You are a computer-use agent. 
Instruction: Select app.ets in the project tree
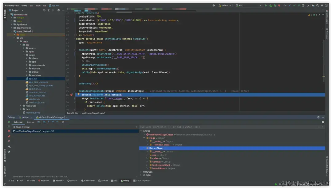(x=33, y=79)
